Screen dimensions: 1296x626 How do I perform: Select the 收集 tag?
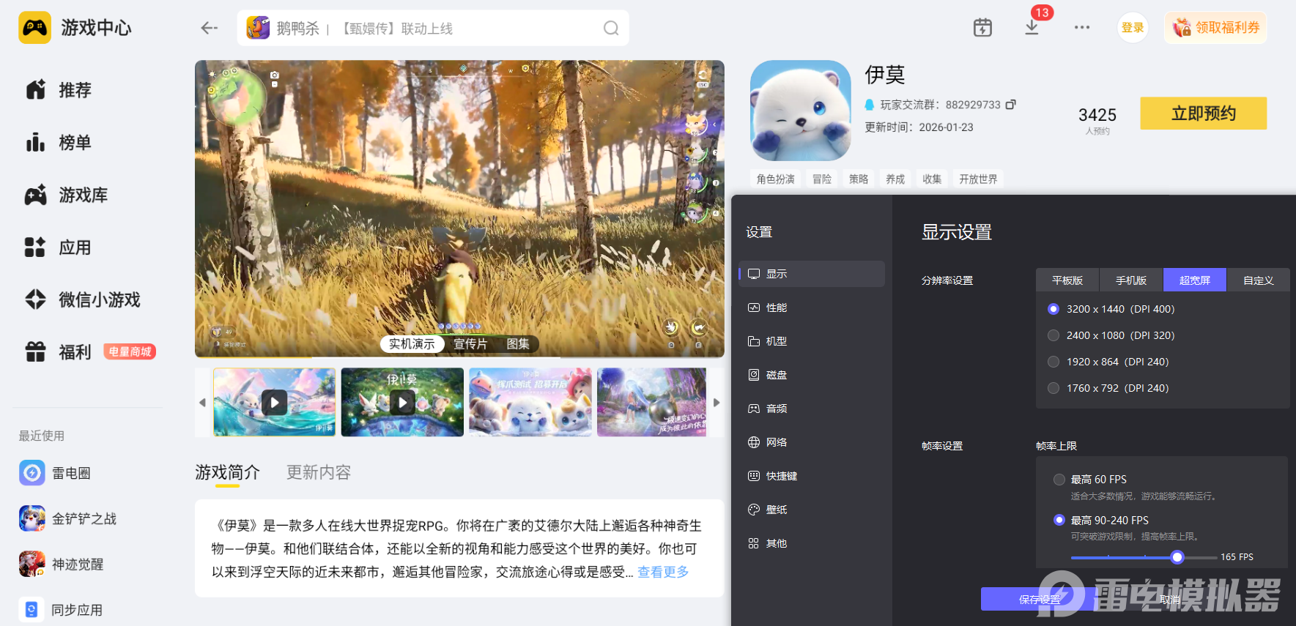[x=932, y=179]
